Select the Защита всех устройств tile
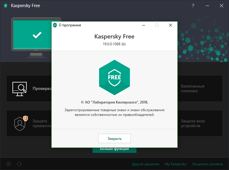 [x=200, y=124]
